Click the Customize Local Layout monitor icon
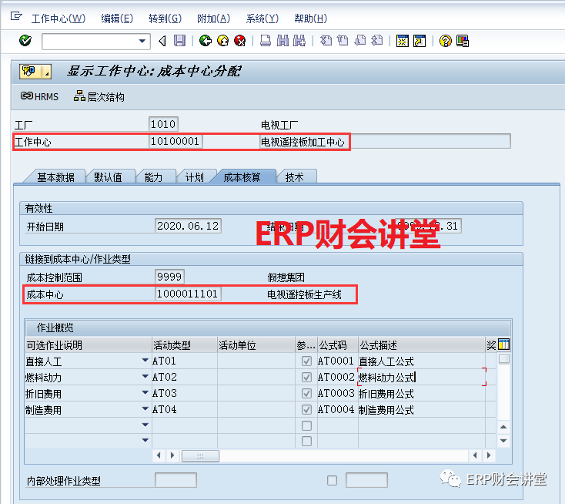The image size is (565, 504). pos(463,41)
